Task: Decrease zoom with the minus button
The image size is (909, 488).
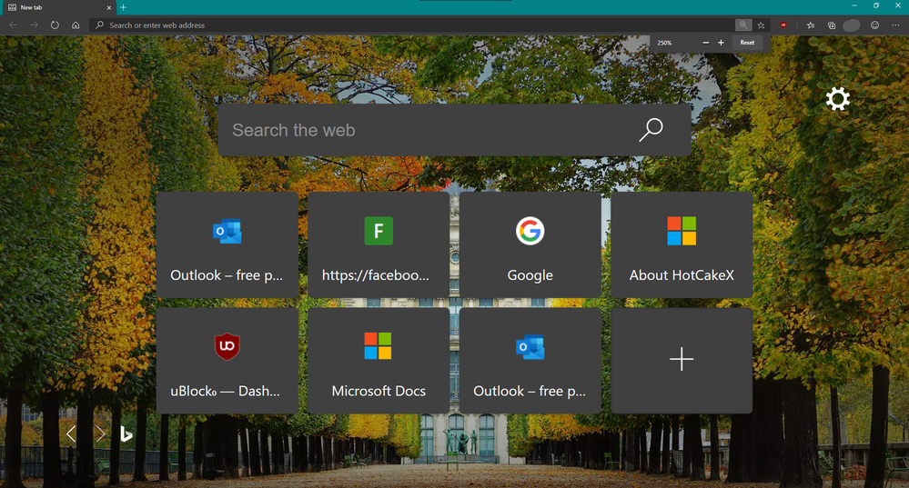Action: [705, 43]
